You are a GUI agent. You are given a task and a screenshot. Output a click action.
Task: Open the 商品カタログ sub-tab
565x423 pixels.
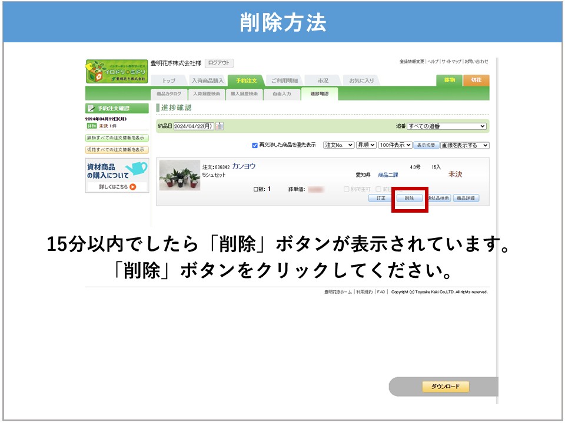pos(169,94)
